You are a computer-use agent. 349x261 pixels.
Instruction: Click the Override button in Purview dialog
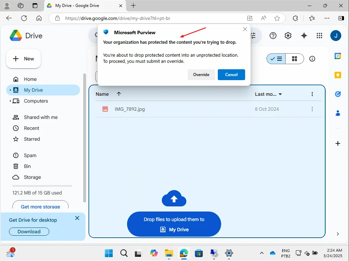tap(201, 74)
